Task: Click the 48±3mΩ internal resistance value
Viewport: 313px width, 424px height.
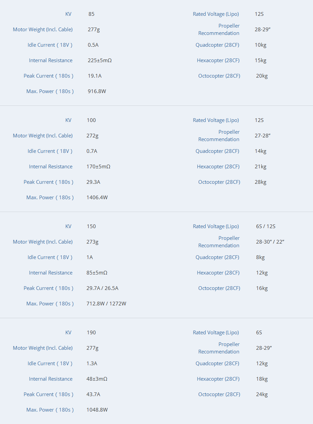Action: (97, 379)
